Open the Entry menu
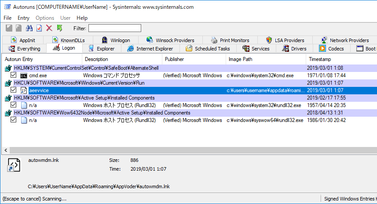 click(23, 18)
